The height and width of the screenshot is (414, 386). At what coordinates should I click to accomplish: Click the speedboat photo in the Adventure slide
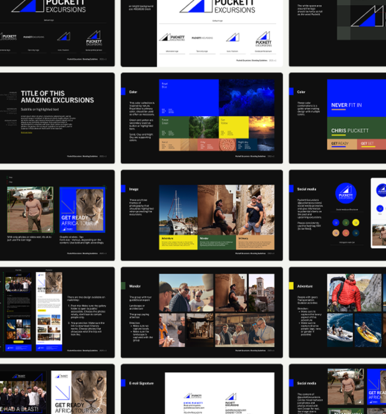340,330
